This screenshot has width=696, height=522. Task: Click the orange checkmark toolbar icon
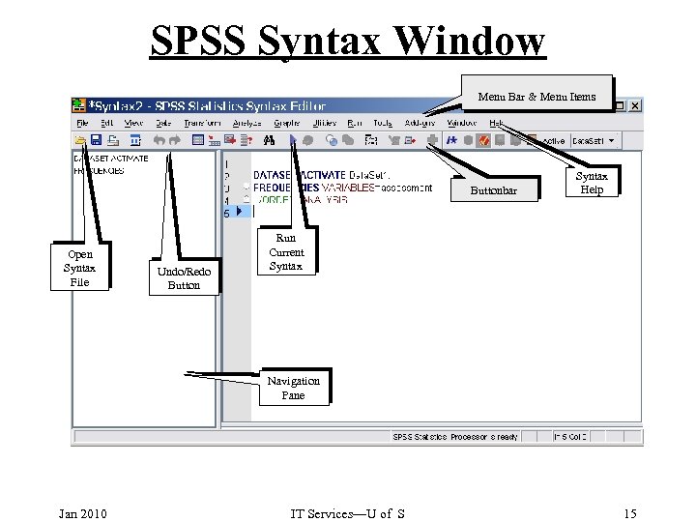[484, 141]
